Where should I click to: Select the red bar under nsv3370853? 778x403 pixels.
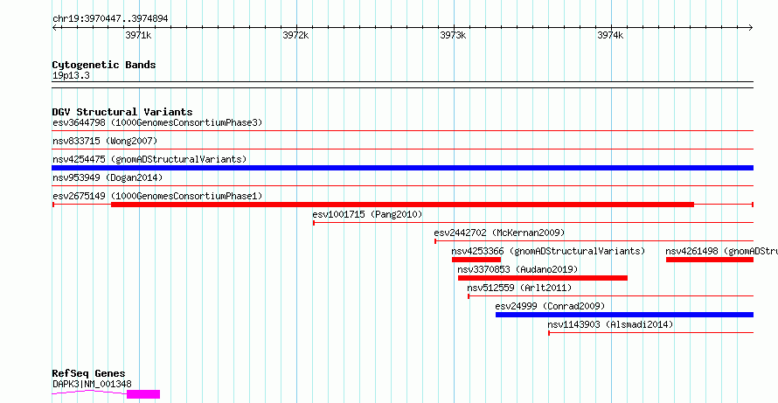543,278
